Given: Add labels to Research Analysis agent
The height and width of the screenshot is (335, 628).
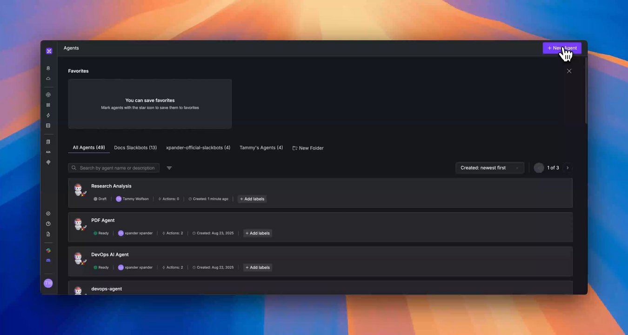Looking at the screenshot, I should point(252,199).
